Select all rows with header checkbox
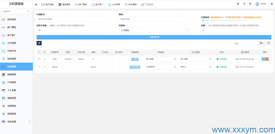 (x=39, y=52)
